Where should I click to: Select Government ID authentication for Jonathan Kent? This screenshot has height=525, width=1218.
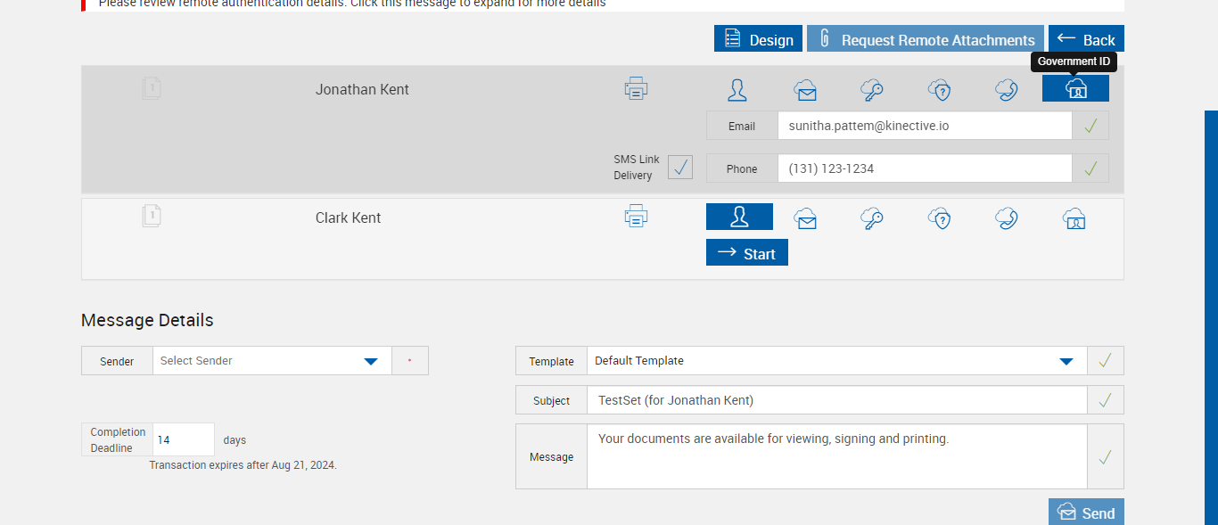[1075, 88]
